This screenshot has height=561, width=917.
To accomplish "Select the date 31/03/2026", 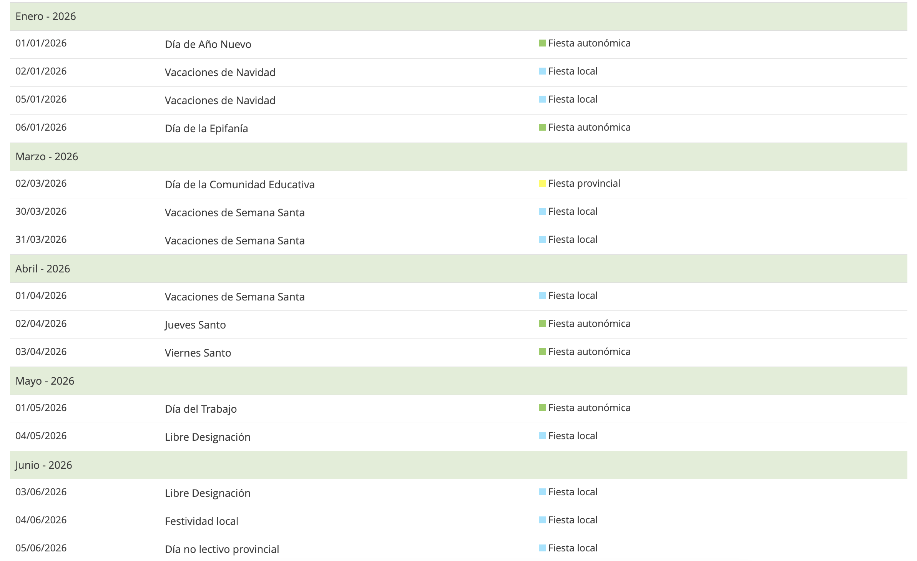I will [41, 240].
